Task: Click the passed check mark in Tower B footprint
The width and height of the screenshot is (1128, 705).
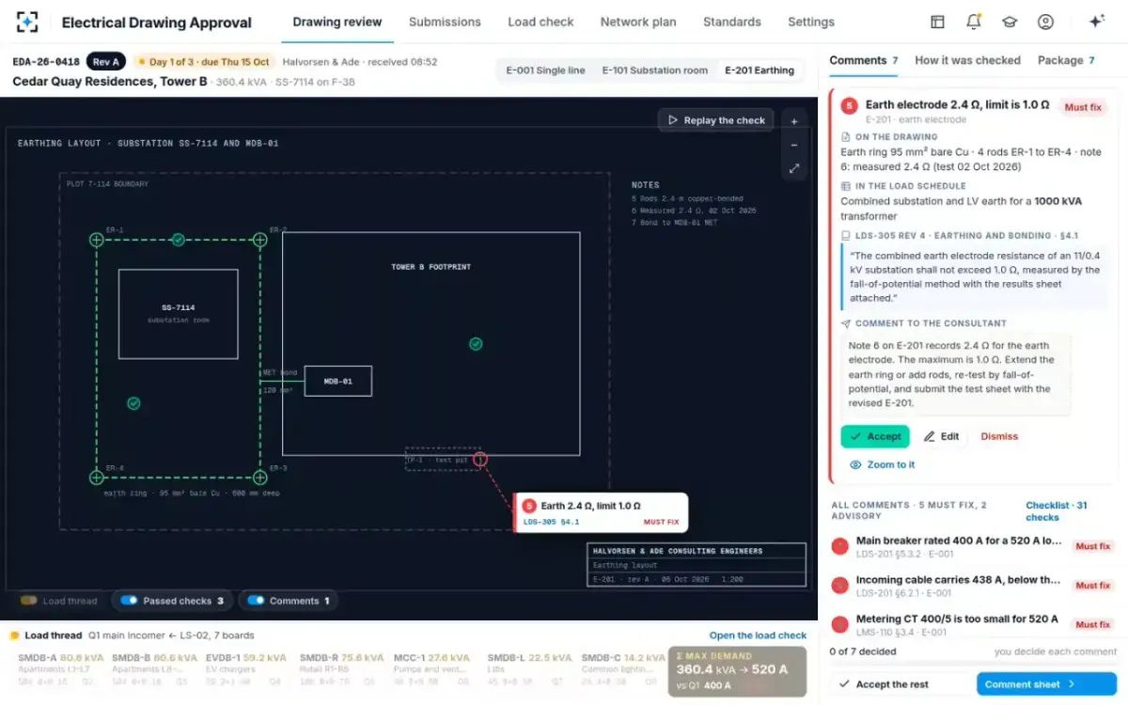Action: pos(476,344)
